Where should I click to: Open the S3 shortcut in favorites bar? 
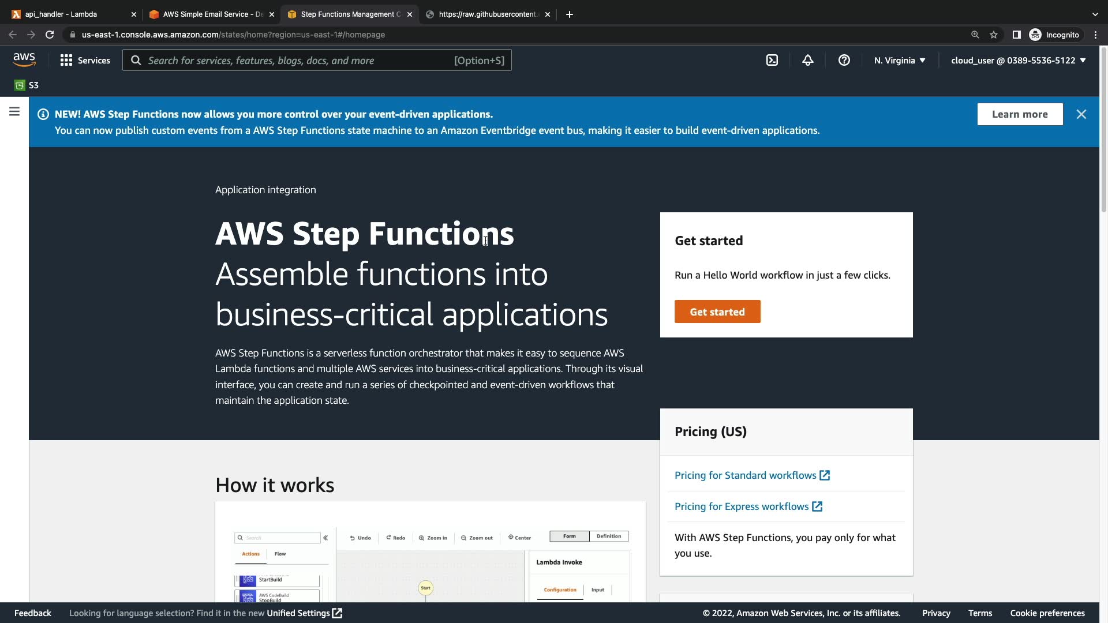coord(27,85)
